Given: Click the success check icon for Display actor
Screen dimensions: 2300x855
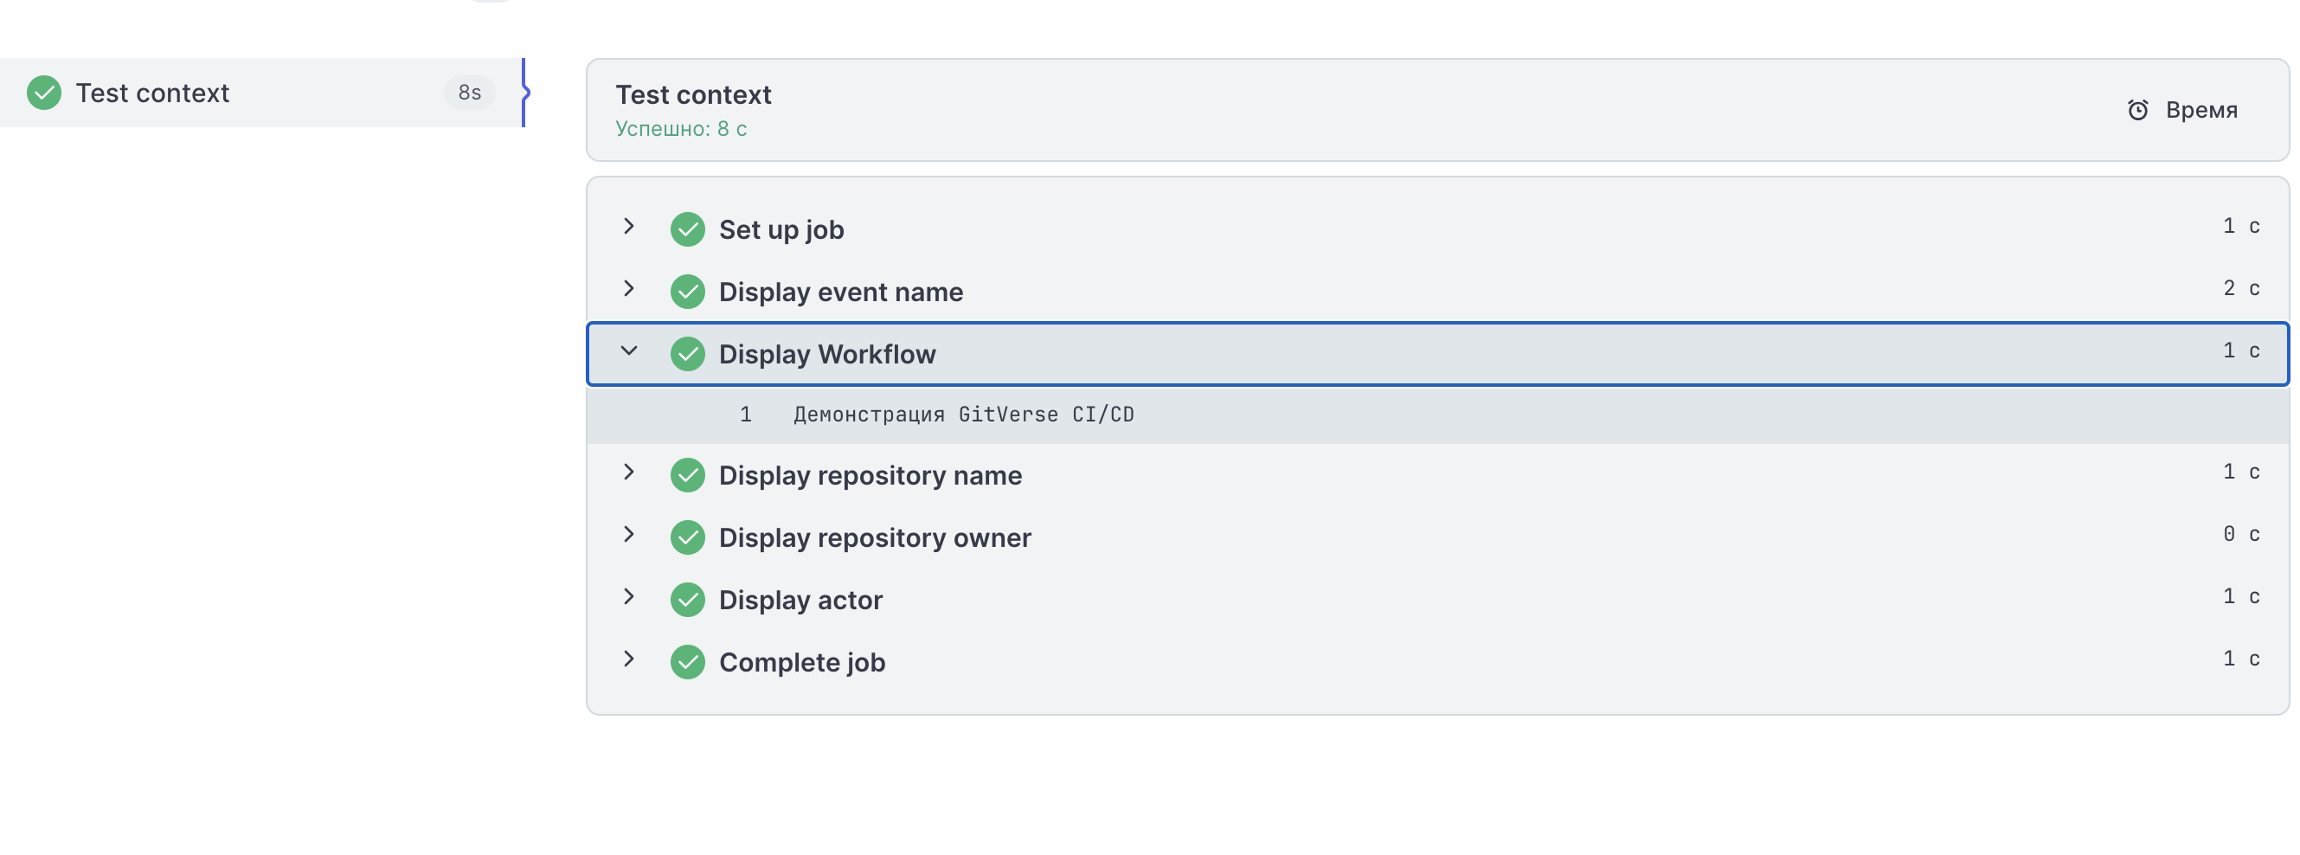Looking at the screenshot, I should point(688,601).
